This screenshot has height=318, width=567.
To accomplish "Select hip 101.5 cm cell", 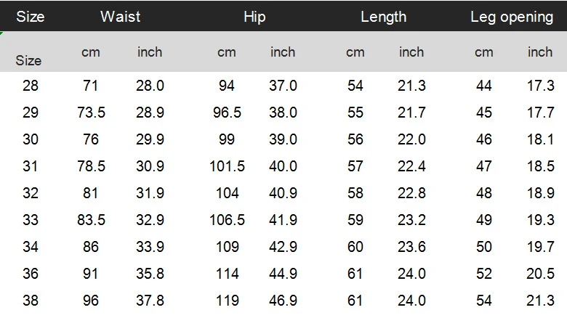I will click(227, 166).
